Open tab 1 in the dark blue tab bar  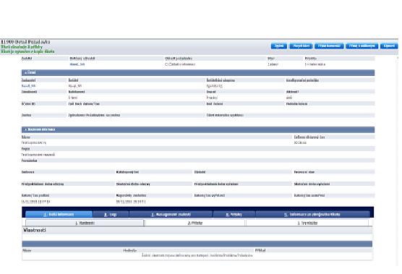coord(59,214)
